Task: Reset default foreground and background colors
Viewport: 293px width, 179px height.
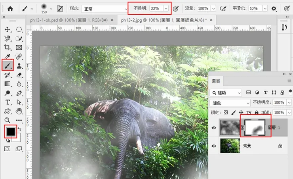Action: coord(8,141)
